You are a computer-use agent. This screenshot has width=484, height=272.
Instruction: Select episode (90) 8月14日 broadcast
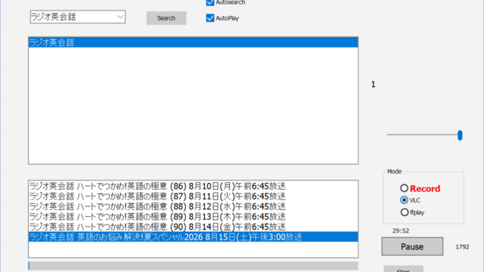tap(194, 227)
